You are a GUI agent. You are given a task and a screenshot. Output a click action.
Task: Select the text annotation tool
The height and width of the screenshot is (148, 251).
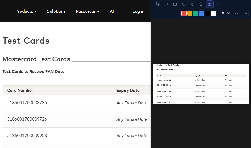[201, 4]
